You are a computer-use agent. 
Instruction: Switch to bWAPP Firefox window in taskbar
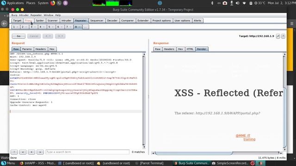tap(37, 163)
